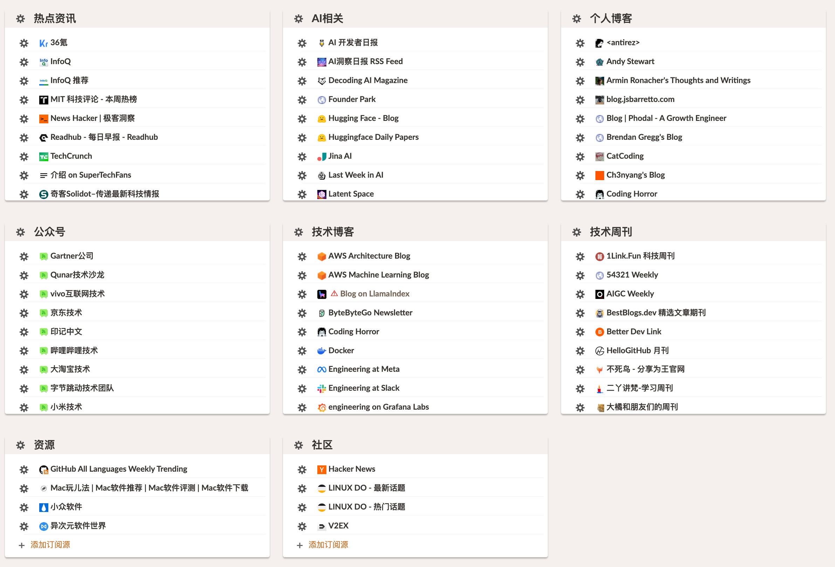This screenshot has width=835, height=567.
Task: Click gear icon next to 36氪 feed
Action: click(24, 43)
